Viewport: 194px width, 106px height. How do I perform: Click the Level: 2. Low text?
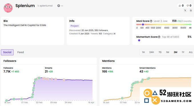(x=160, y=21)
